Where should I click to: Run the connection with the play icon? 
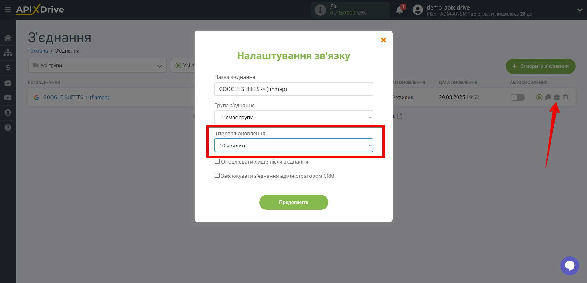tap(539, 97)
